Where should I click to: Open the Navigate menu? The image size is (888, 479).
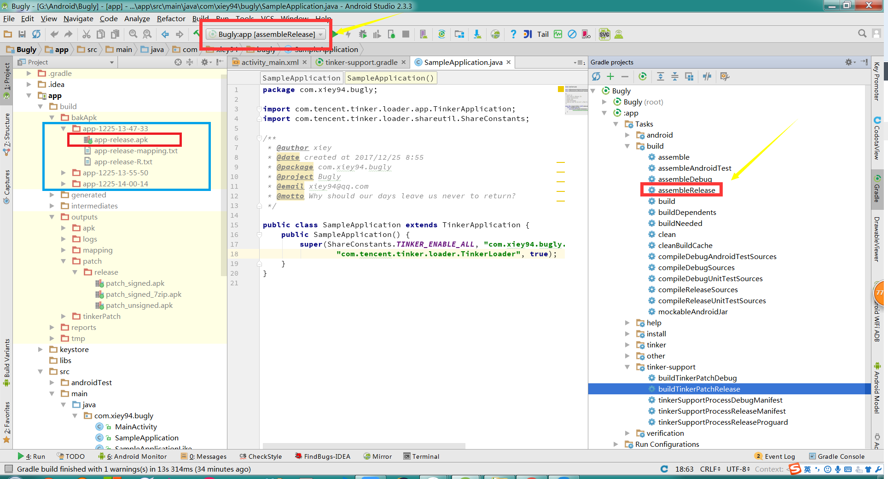(78, 18)
